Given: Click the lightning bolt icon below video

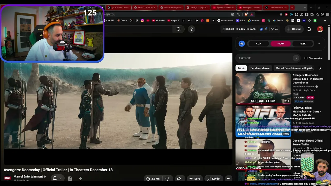Looking at the screenshot, I should (x=80, y=179).
